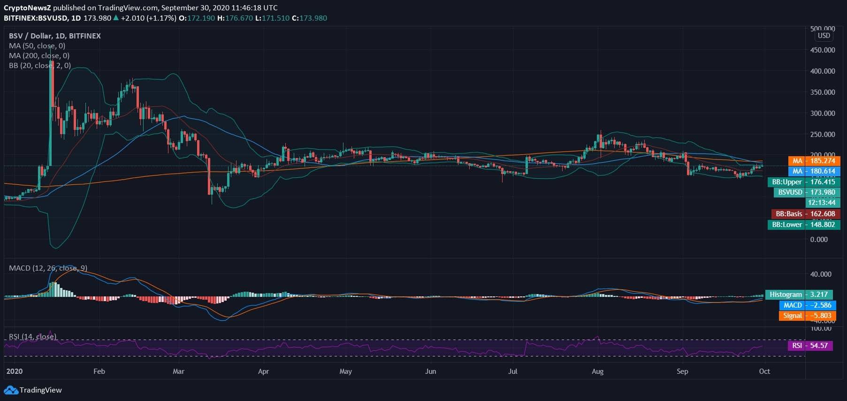Screen dimensions: 847x401
Task: Select the BB (20, close, 2, 0) indicator label
Action: pos(40,65)
